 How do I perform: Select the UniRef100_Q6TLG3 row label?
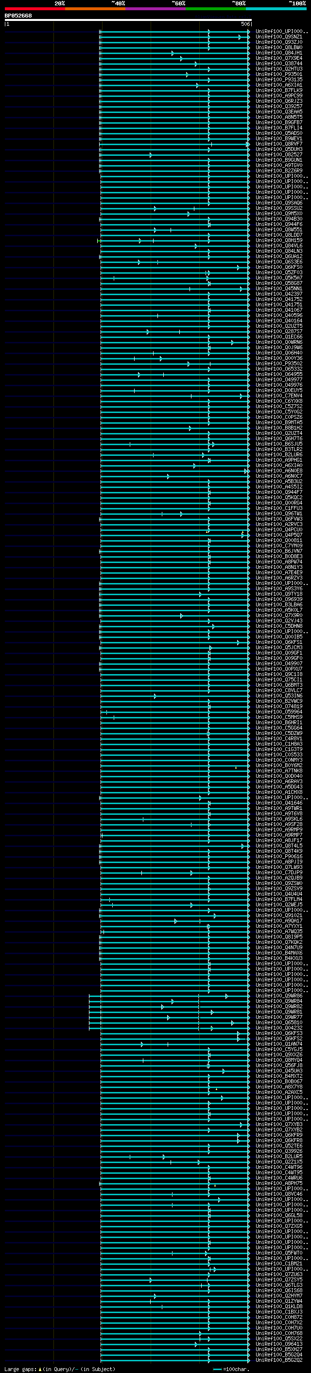[x=279, y=1285]
